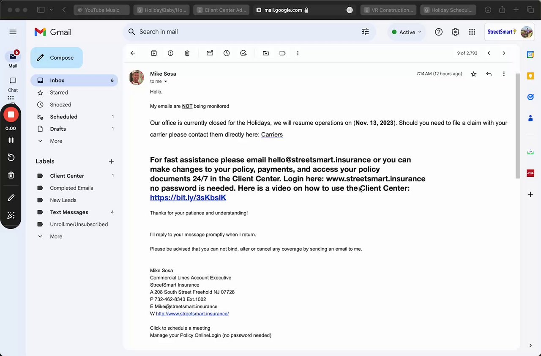Image resolution: width=541 pixels, height=356 pixels.
Task: Click the Search in mail field
Action: click(249, 32)
